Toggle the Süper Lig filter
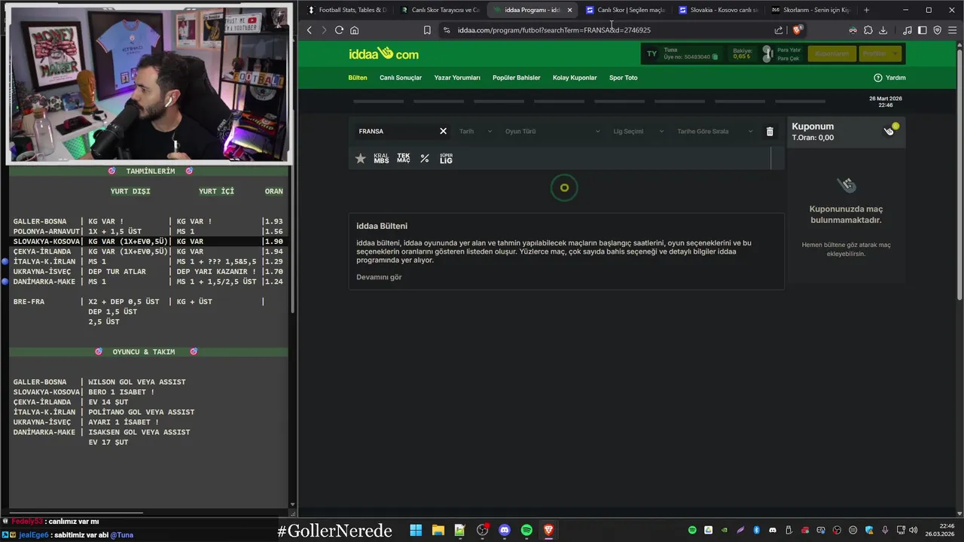Viewport: 964px width, 542px height. (x=446, y=159)
